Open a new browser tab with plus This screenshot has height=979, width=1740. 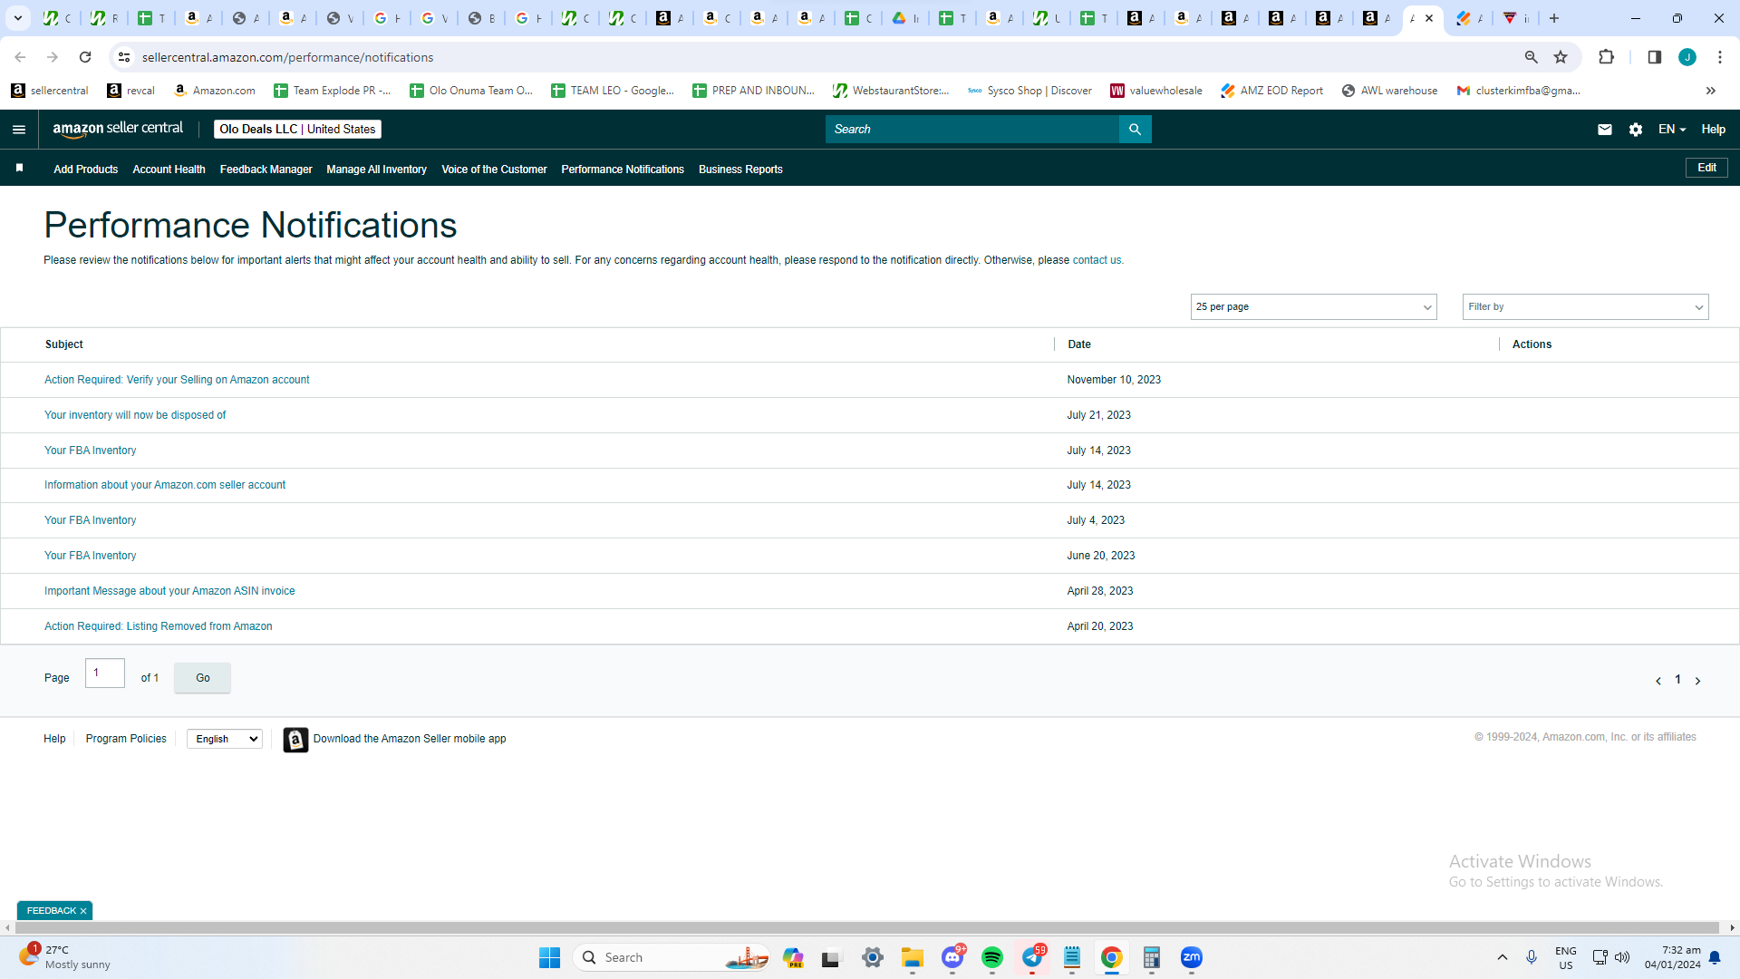1554,18
